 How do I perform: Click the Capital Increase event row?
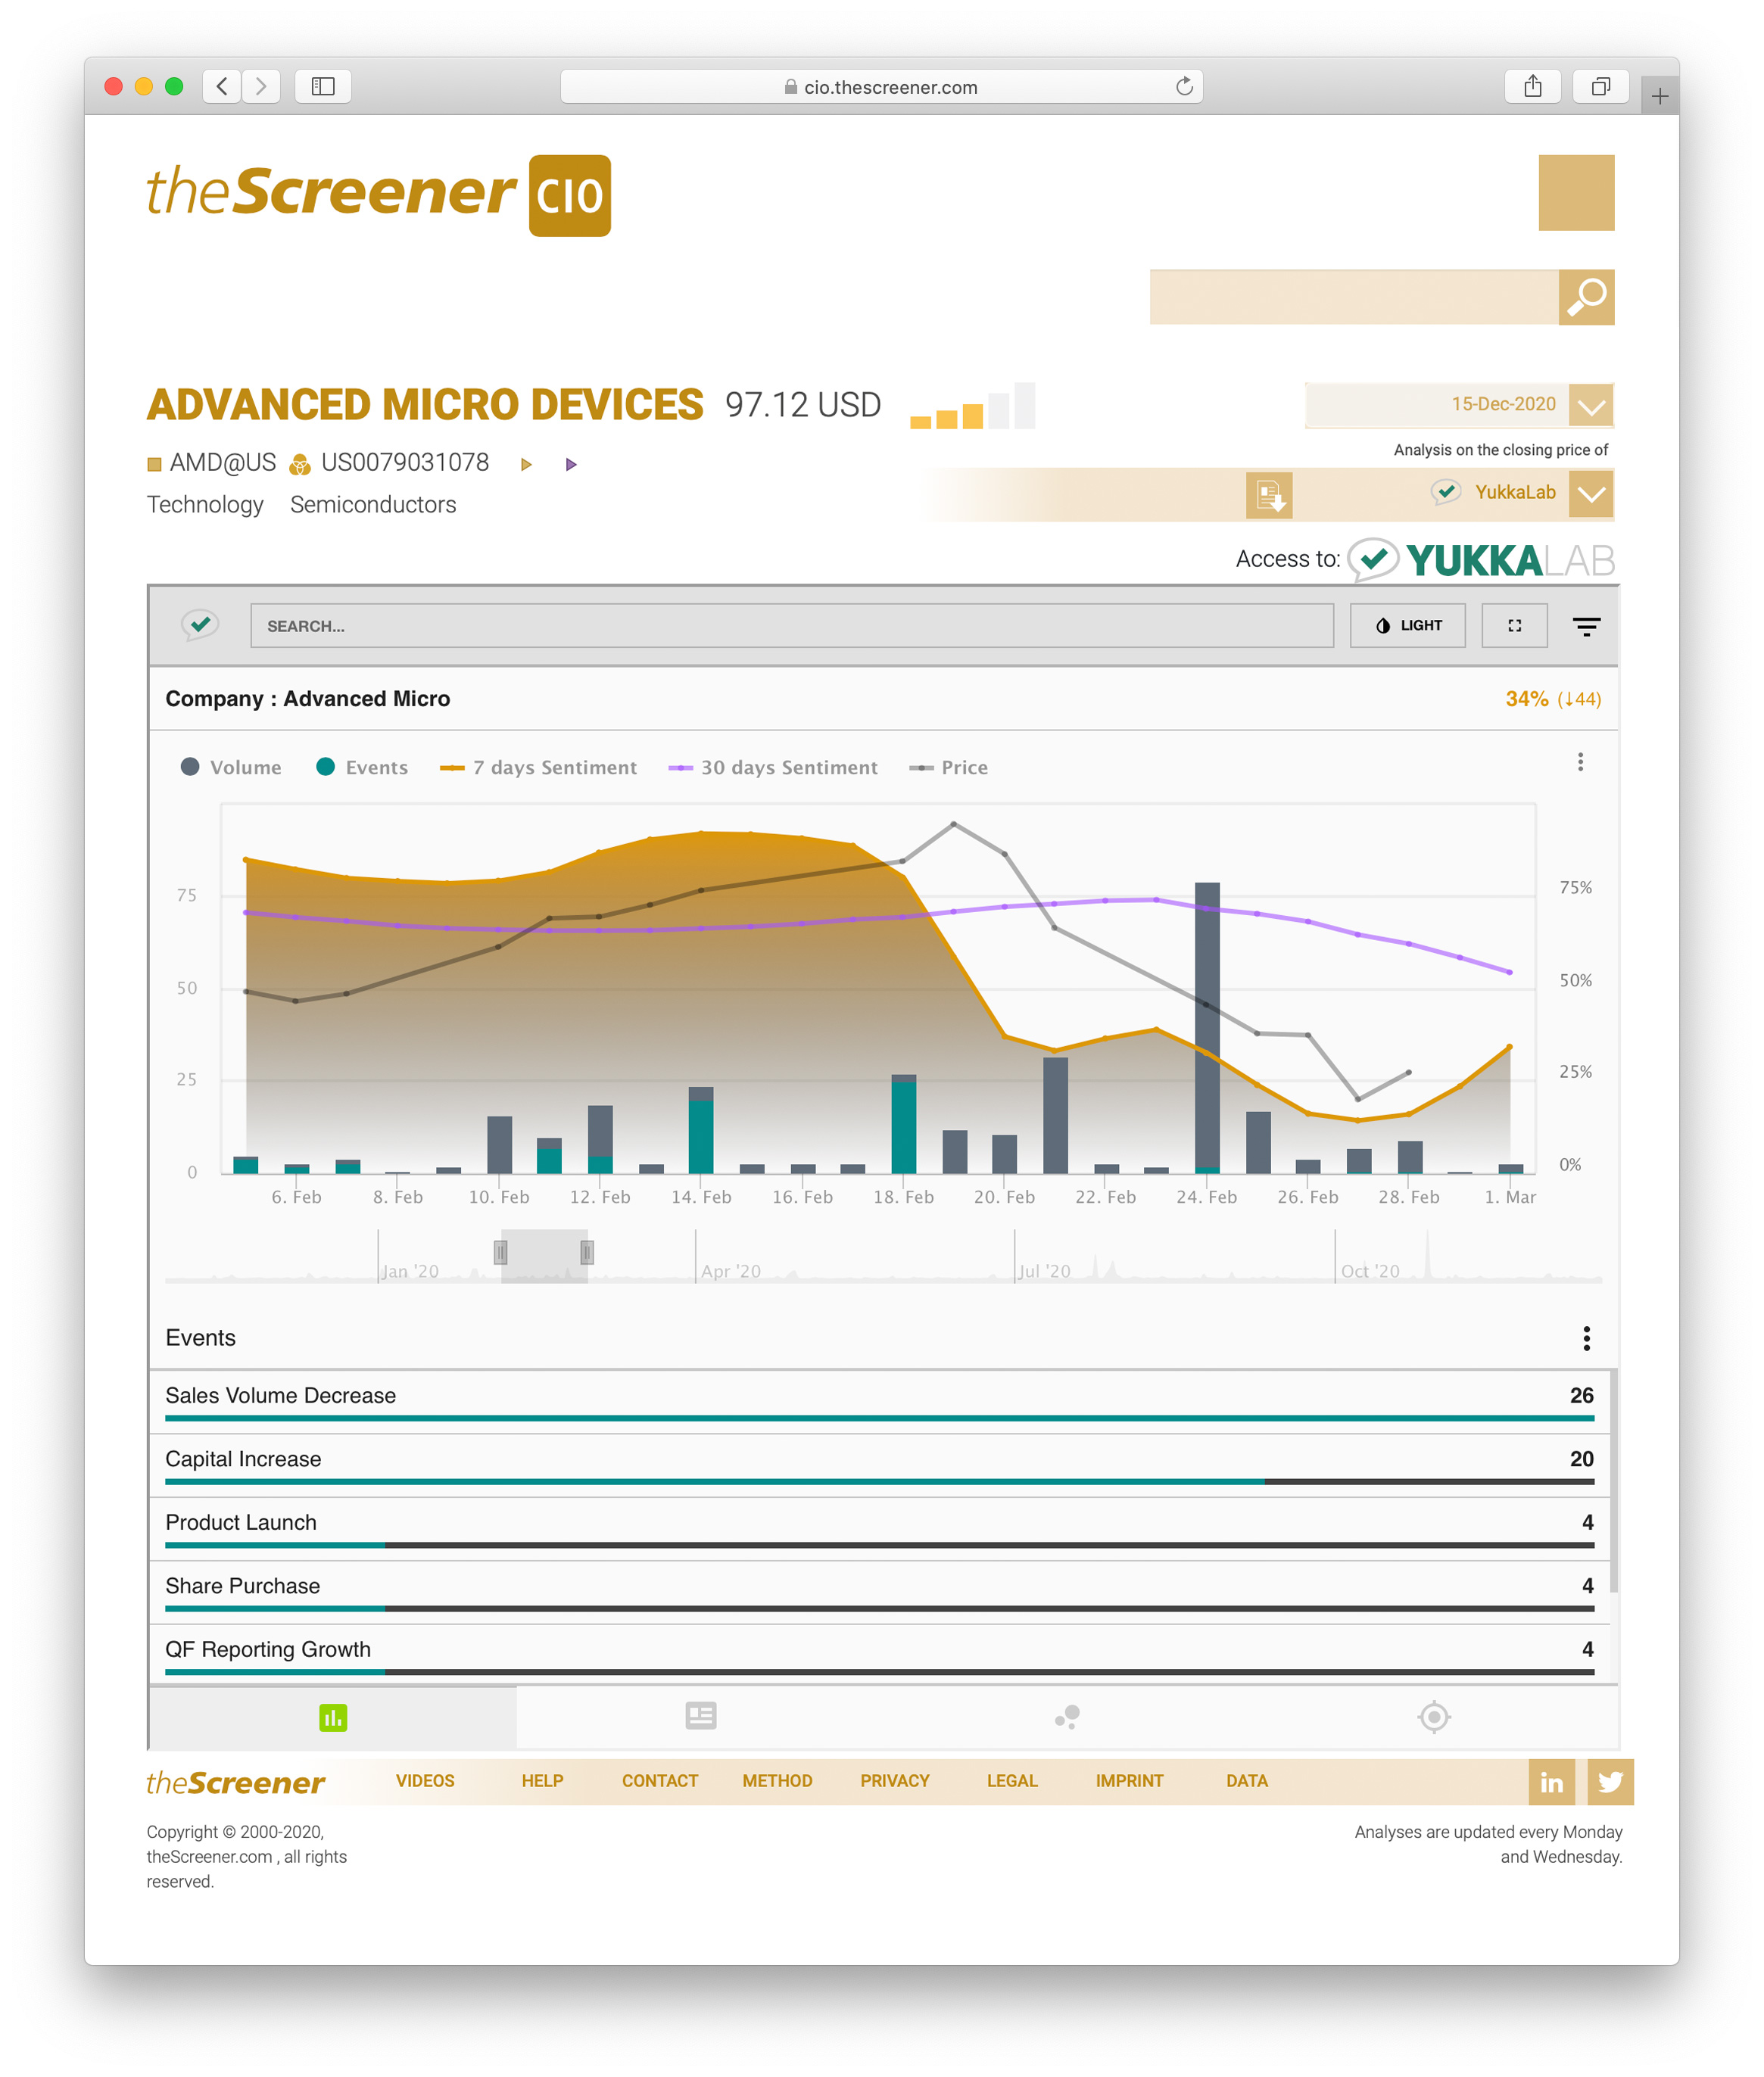pyautogui.click(x=879, y=1465)
